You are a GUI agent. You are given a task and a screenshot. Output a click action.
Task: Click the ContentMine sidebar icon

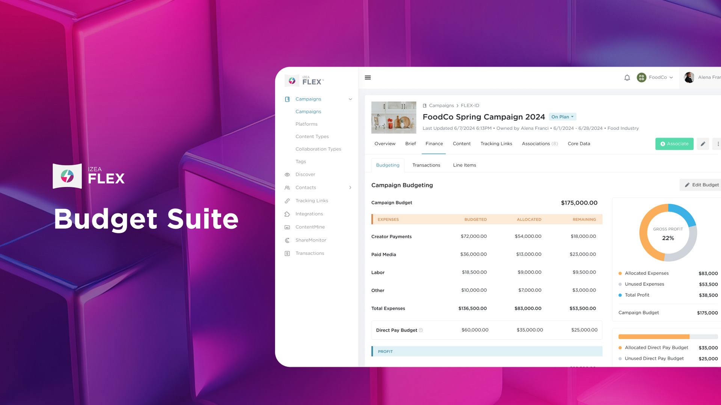[x=287, y=227]
